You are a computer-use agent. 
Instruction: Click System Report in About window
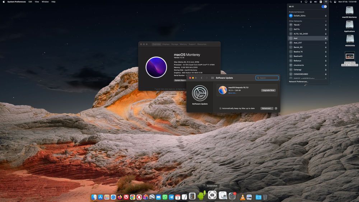coord(180,80)
